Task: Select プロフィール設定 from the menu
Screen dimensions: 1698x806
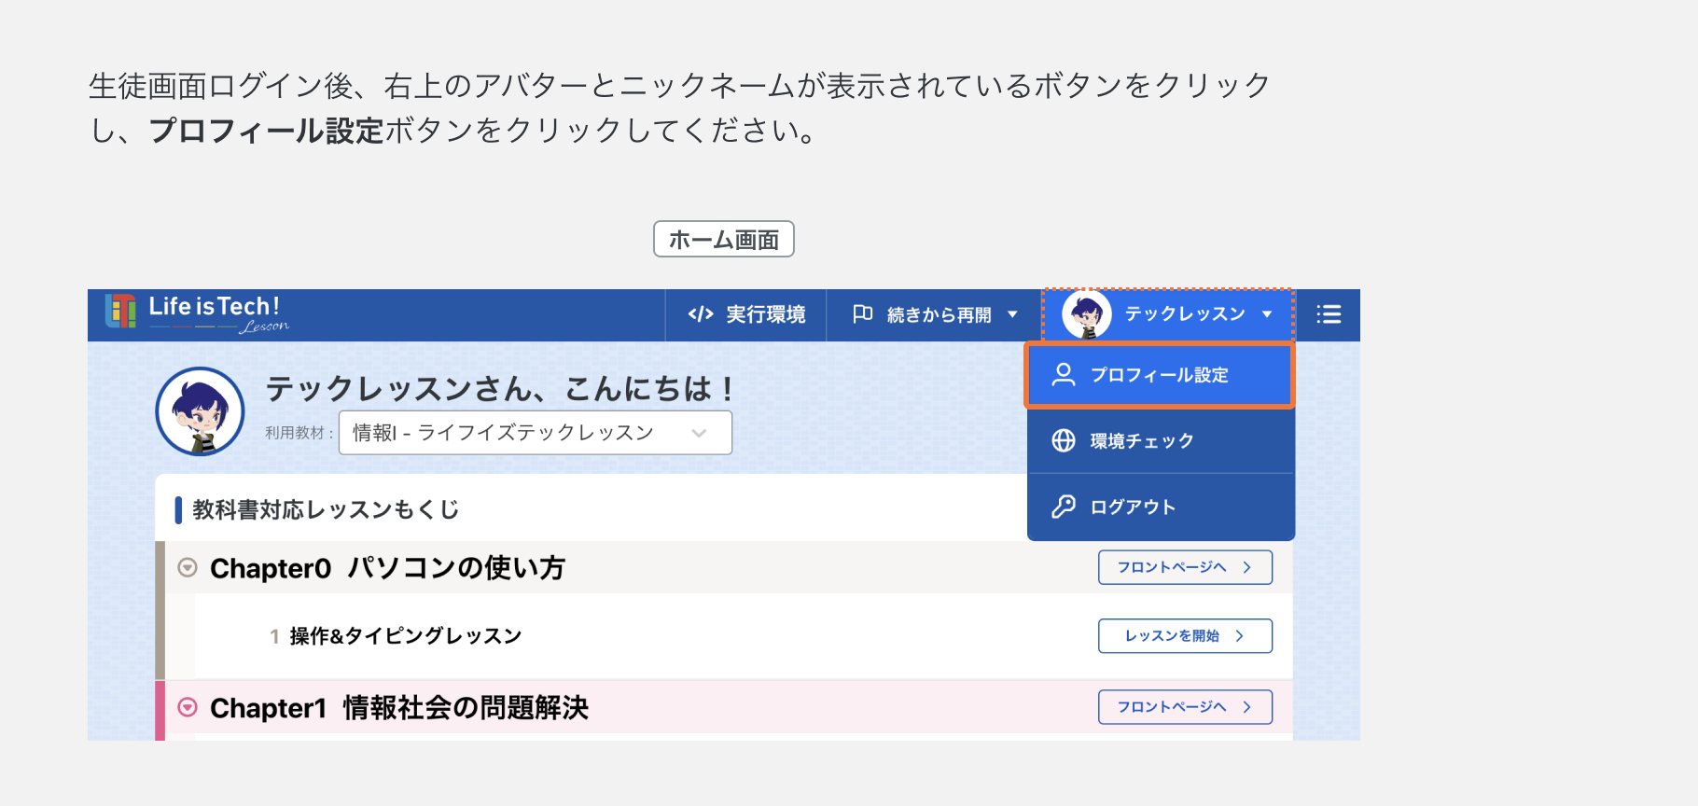Action: [x=1160, y=375]
